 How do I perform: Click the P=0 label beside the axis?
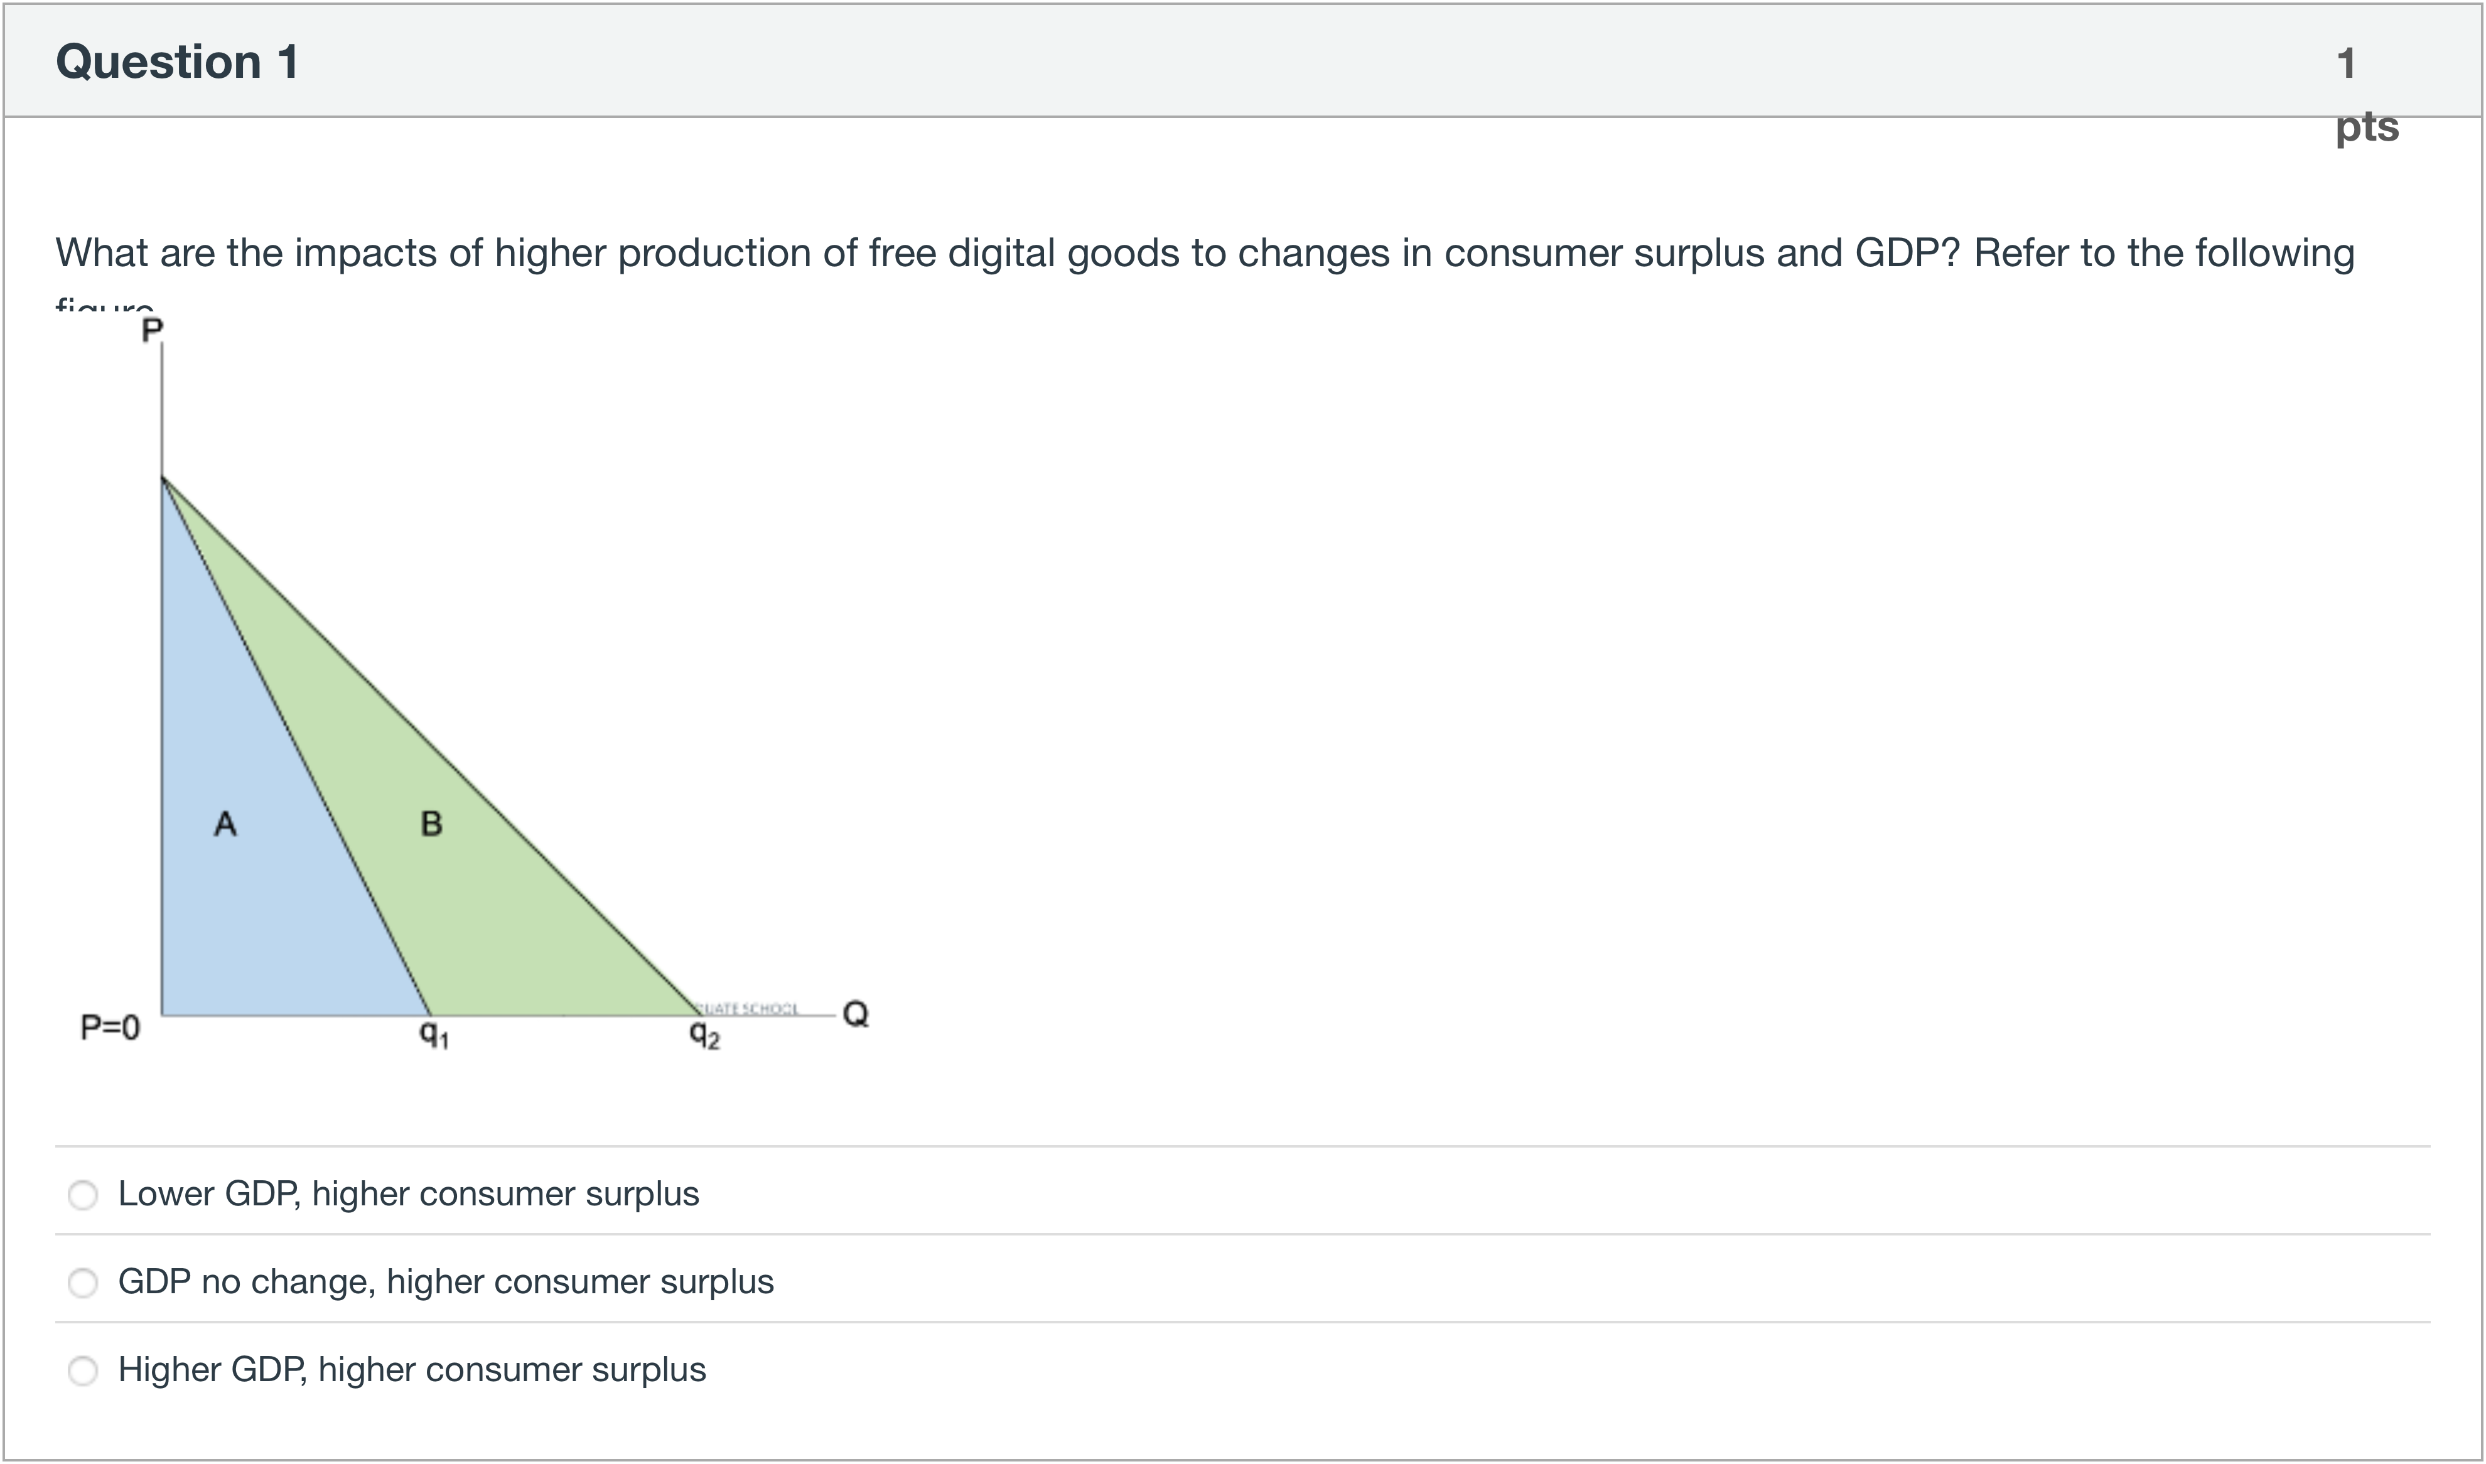110,1028
